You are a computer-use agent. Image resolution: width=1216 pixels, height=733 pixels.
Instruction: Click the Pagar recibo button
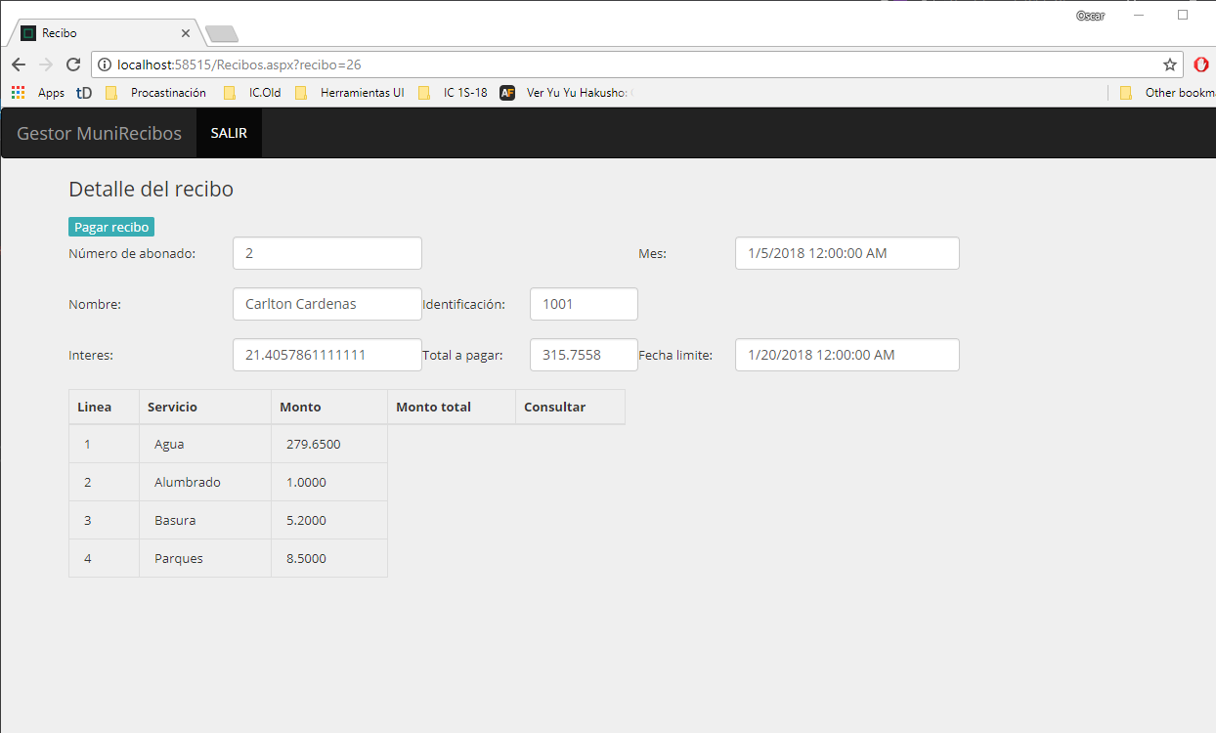point(111,227)
